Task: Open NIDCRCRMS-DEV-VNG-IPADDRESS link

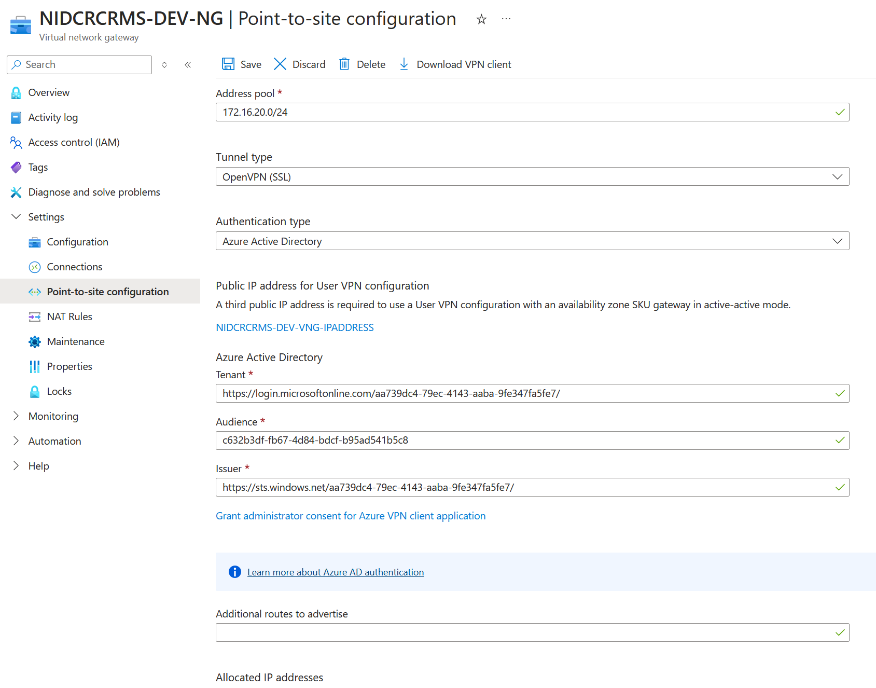Action: click(x=295, y=327)
